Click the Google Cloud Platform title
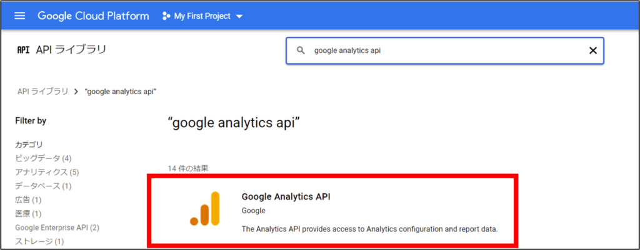640x250 pixels. tap(93, 16)
